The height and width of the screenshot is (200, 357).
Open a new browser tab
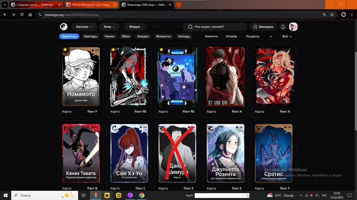[179, 4]
